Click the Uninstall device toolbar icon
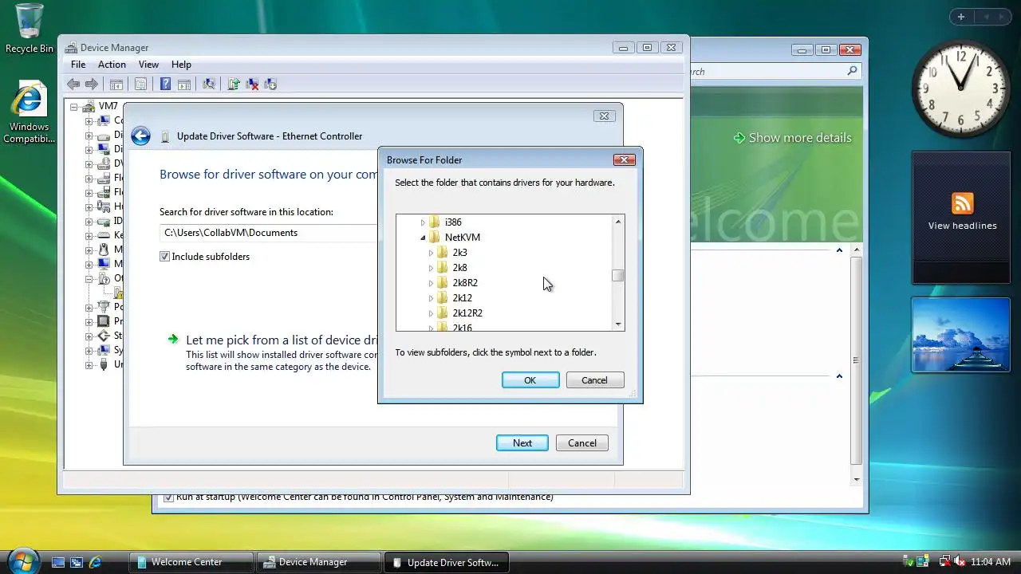The height and width of the screenshot is (574, 1021). pos(252,84)
